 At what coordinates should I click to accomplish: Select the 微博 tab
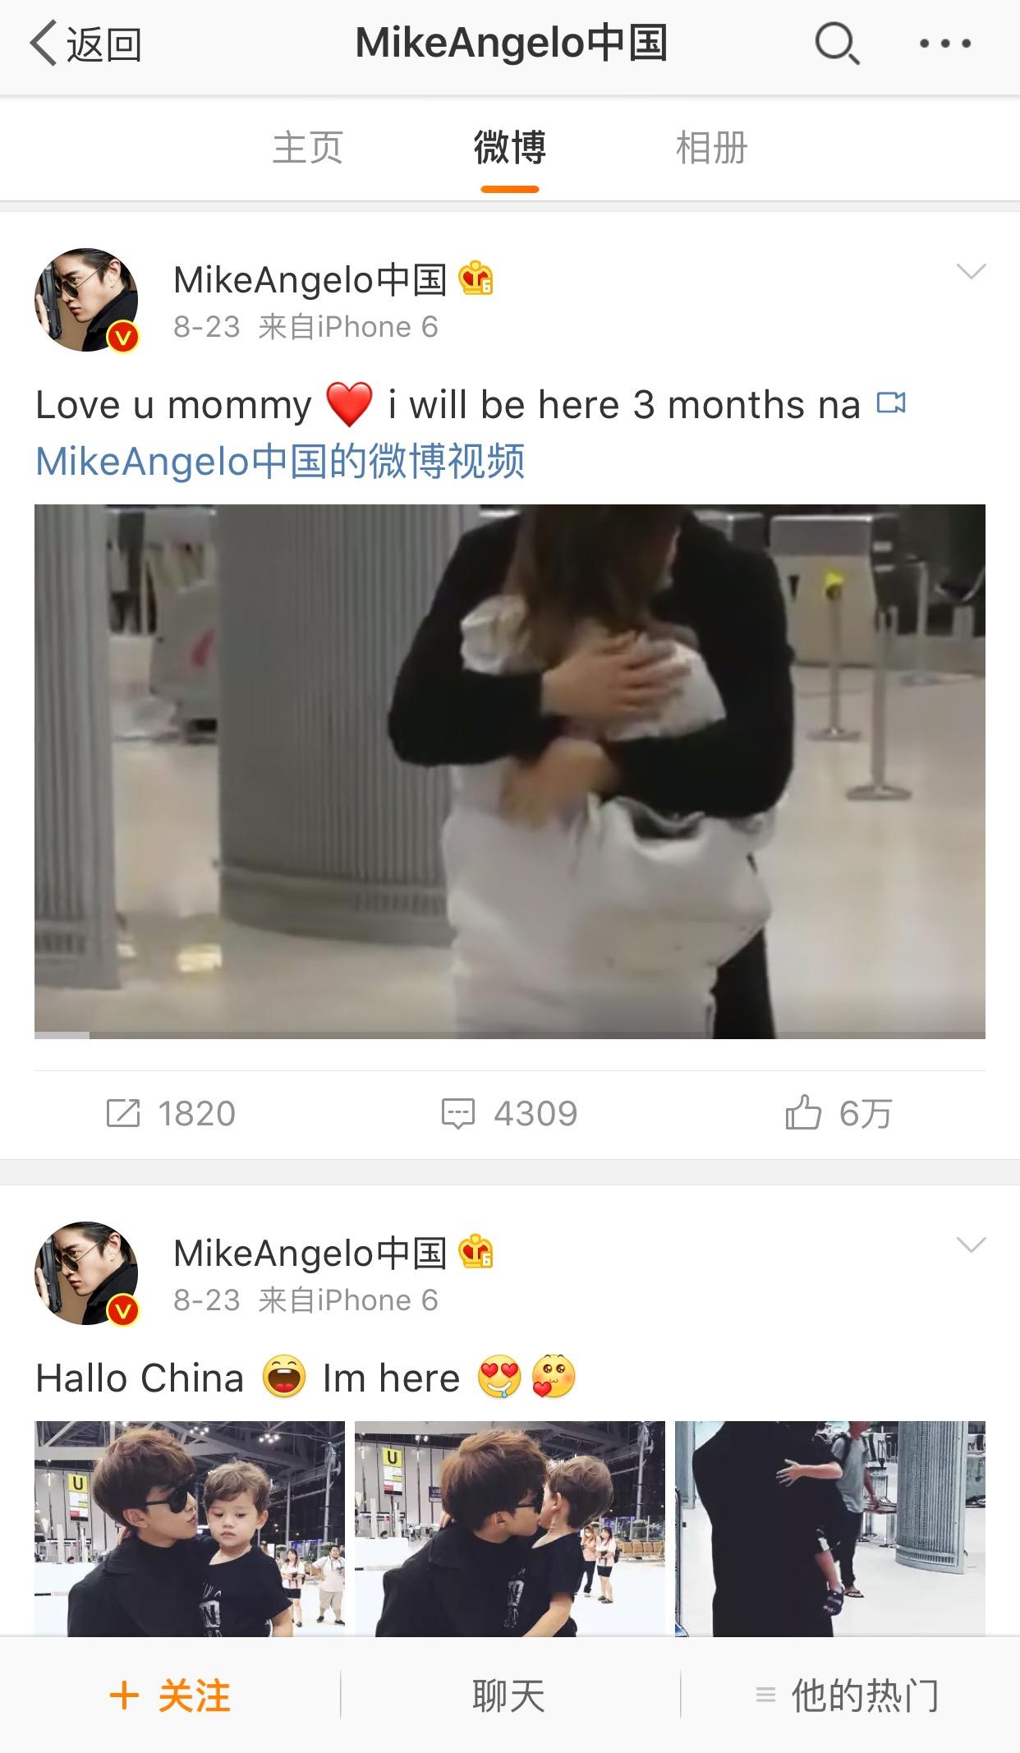[x=509, y=150]
